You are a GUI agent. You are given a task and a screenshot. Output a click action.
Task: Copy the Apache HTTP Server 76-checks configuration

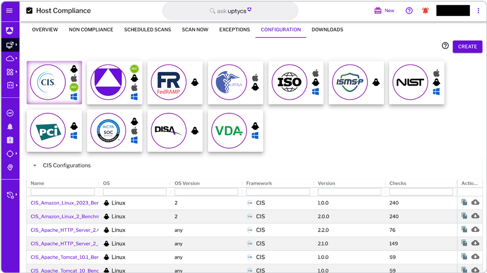(x=464, y=230)
